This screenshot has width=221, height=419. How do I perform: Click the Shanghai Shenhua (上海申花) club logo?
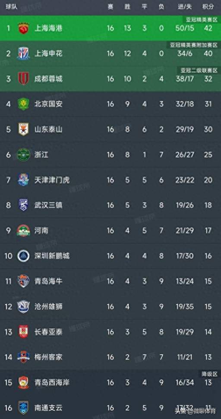(x=23, y=54)
